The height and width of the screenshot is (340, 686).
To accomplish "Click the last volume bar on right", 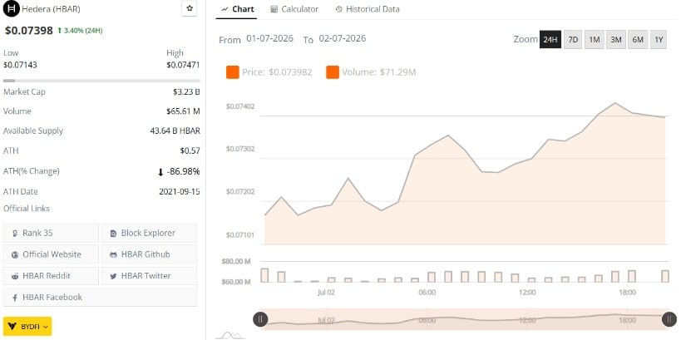I will click(x=665, y=276).
